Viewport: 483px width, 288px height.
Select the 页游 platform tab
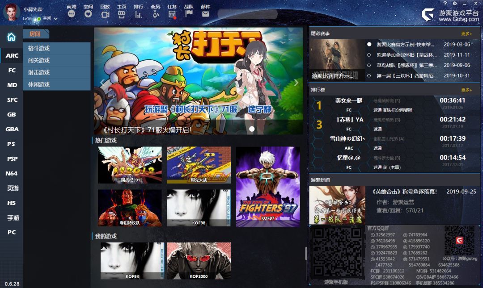click(11, 188)
